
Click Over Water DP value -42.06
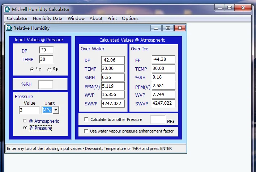pyautogui.click(x=113, y=60)
